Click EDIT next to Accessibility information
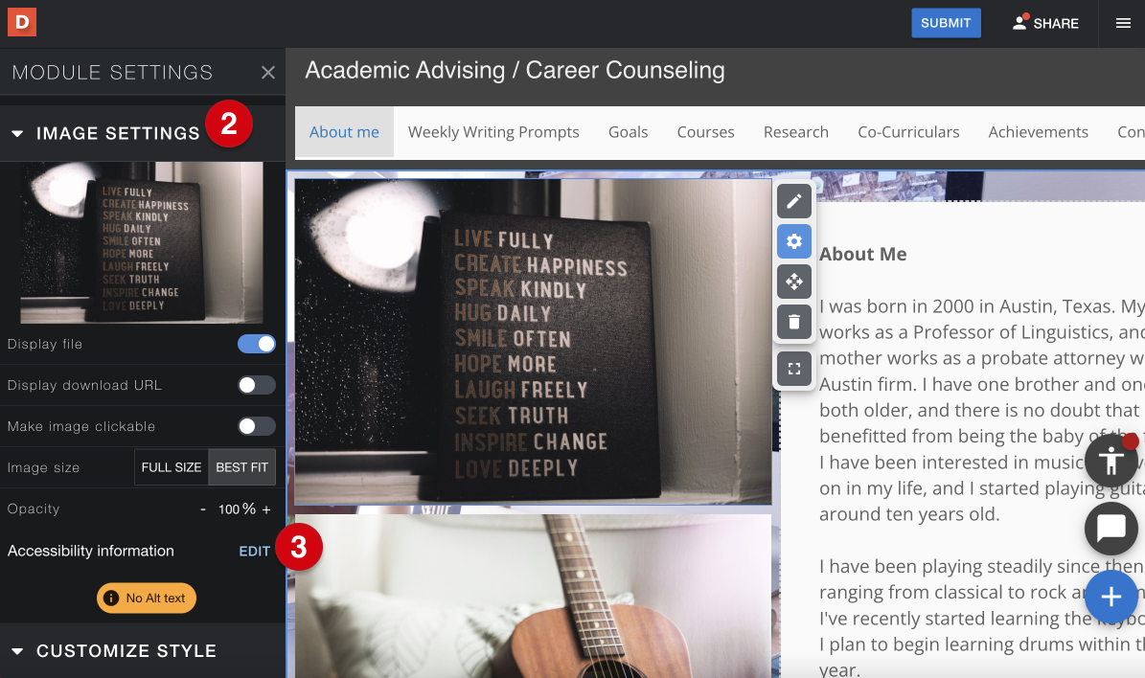 (254, 552)
